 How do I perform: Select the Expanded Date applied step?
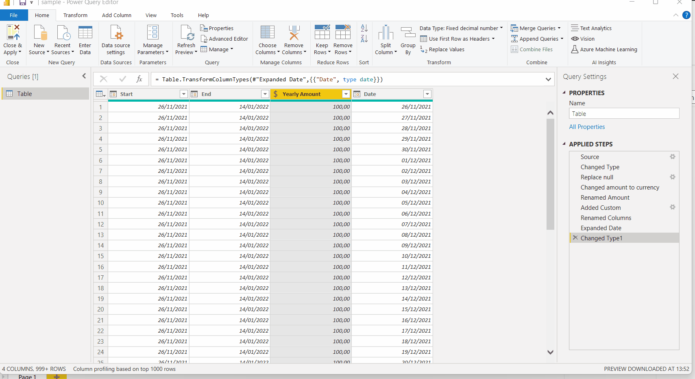[601, 228]
